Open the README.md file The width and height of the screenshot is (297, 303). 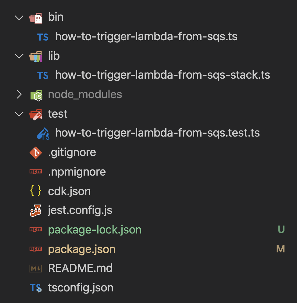pos(80,268)
